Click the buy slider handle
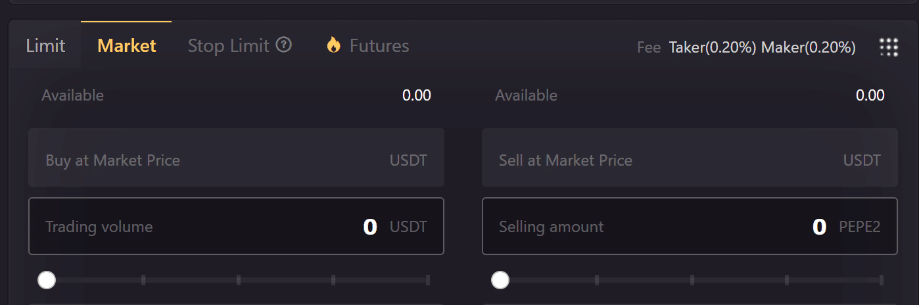This screenshot has width=919, height=305. tap(47, 281)
